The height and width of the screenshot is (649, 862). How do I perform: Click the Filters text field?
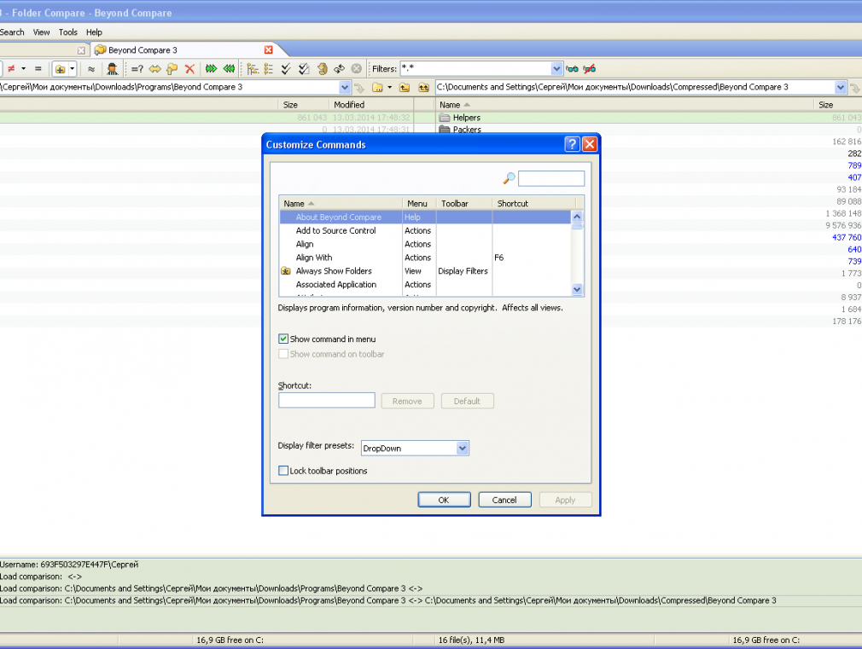476,69
